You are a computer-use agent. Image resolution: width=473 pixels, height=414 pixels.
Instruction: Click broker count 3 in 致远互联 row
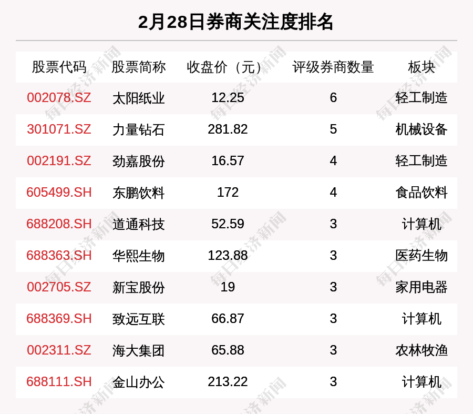(x=333, y=319)
